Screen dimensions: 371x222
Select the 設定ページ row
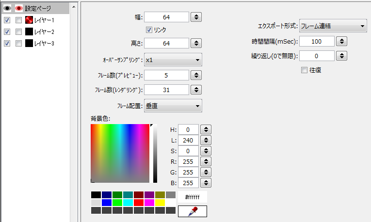click(35, 9)
